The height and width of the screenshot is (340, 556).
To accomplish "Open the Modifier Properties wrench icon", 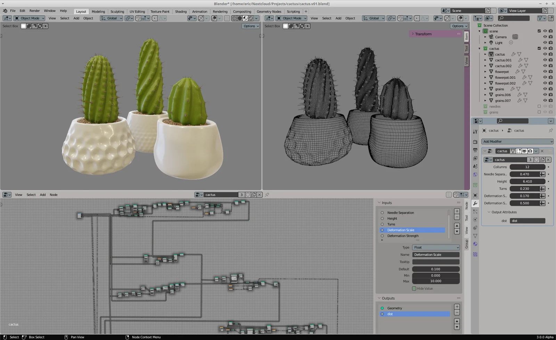I will pos(475,203).
